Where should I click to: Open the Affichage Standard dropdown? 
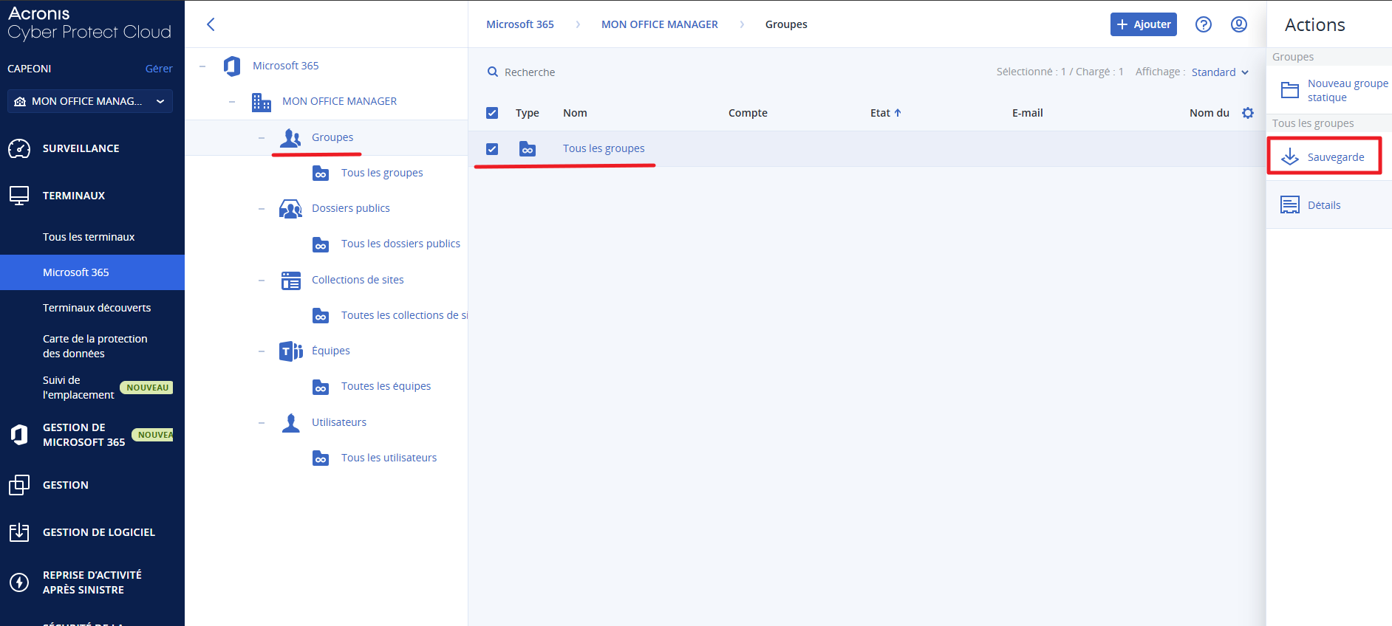pos(1220,72)
